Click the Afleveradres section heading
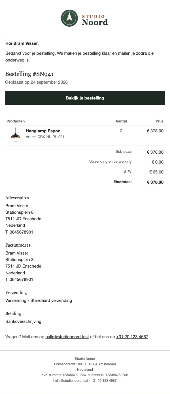The width and height of the screenshot is (170, 394). pos(17,198)
